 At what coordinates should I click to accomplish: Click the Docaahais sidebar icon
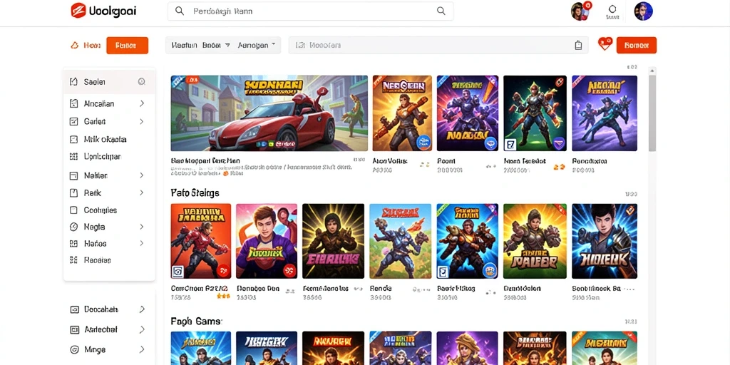tap(74, 309)
